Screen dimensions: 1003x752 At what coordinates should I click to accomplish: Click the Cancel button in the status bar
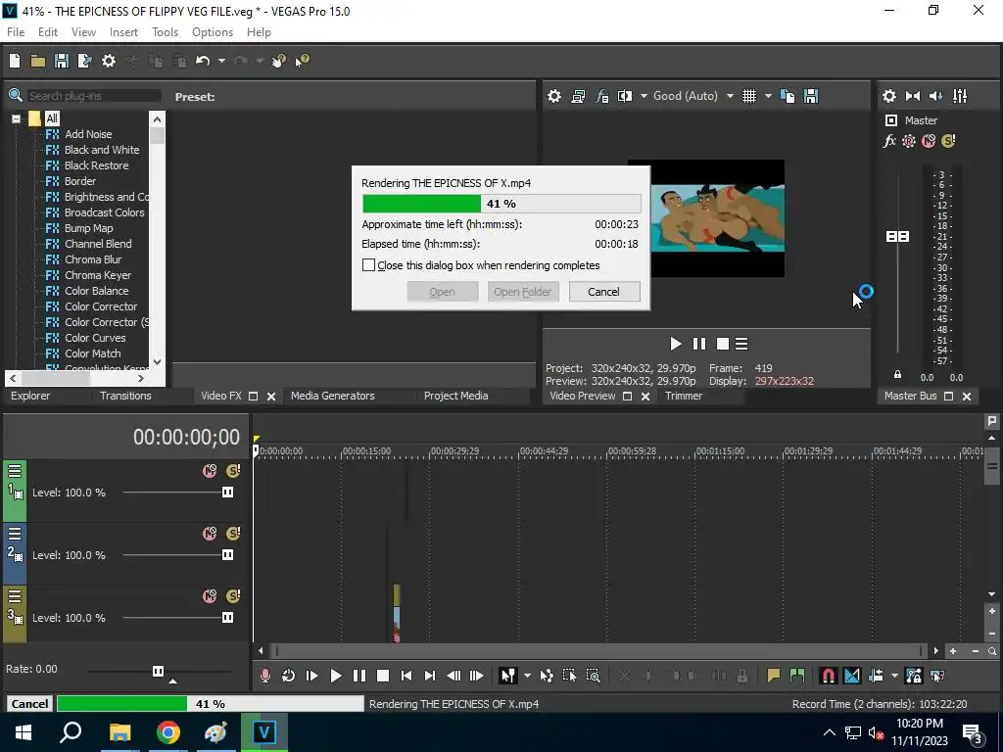pos(29,704)
